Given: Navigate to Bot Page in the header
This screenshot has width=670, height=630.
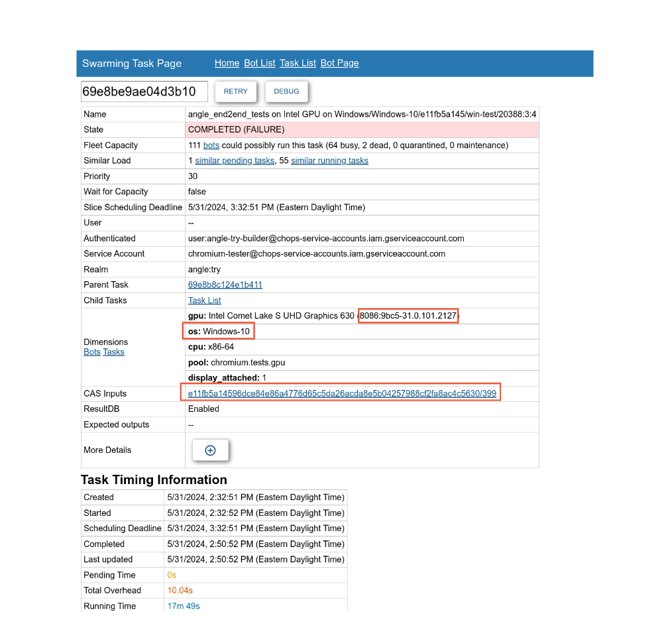Looking at the screenshot, I should click(x=339, y=63).
